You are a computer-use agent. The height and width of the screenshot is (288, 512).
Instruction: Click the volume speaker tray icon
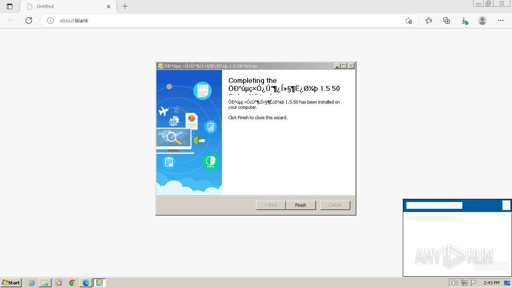coord(454,283)
